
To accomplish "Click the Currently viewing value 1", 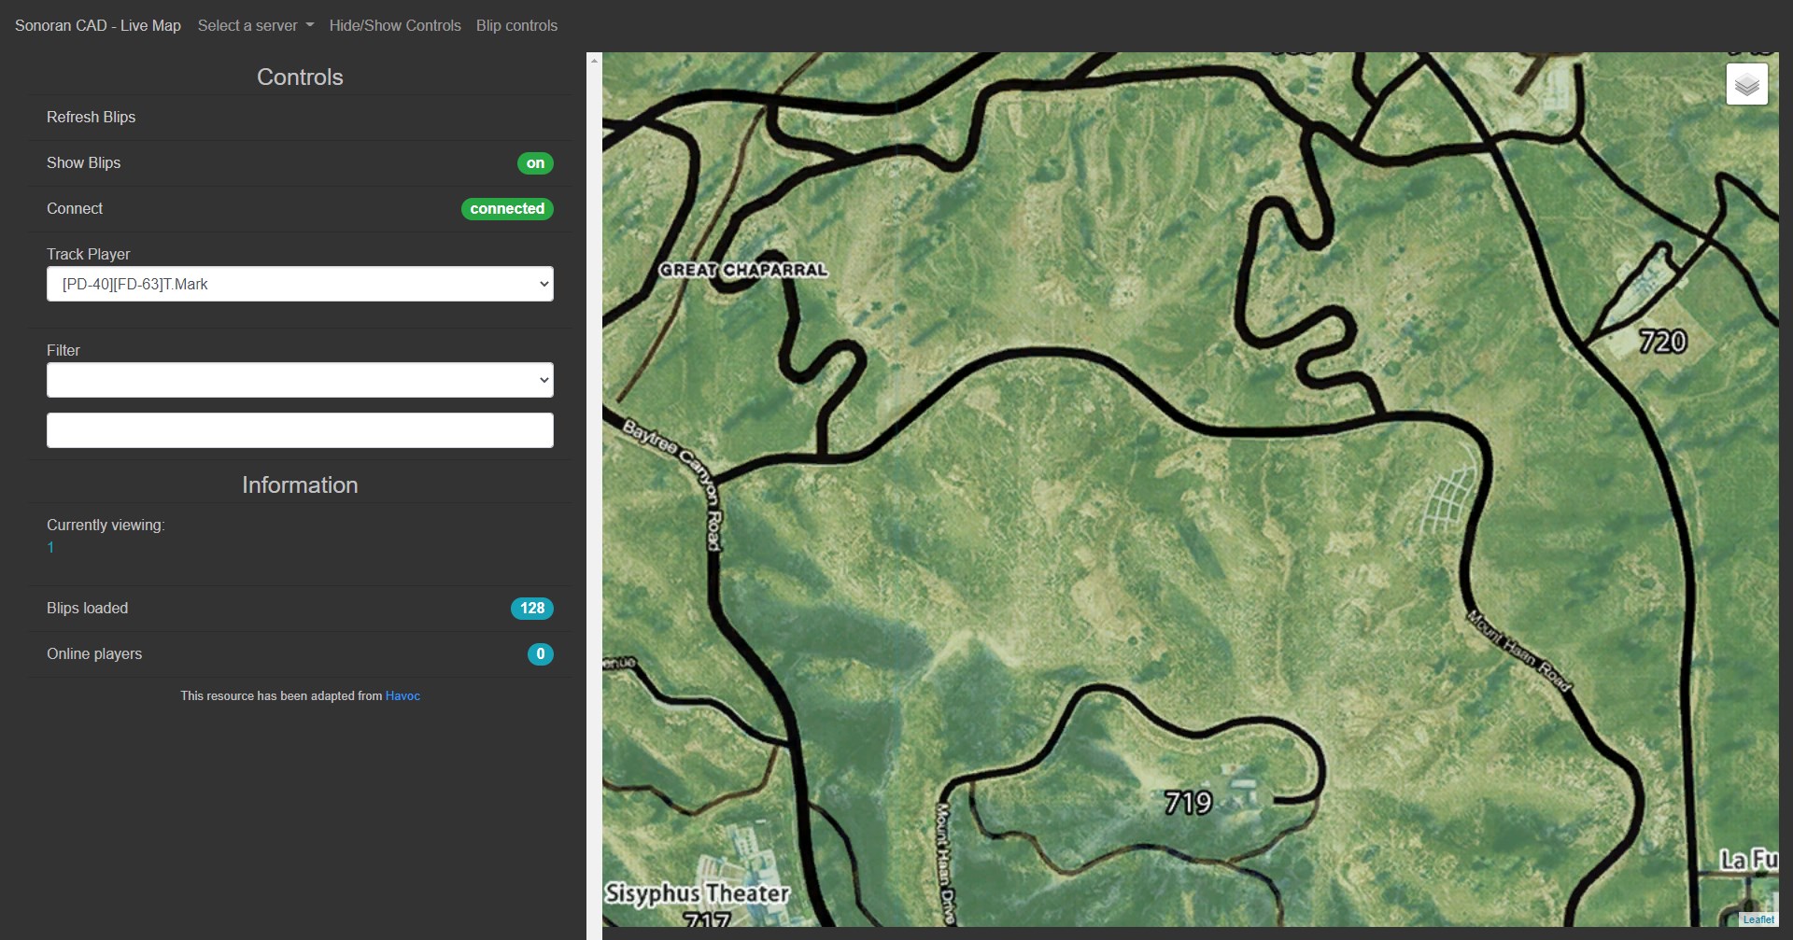I will [50, 548].
